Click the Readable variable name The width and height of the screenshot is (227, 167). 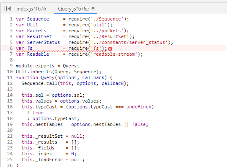tap(38, 54)
